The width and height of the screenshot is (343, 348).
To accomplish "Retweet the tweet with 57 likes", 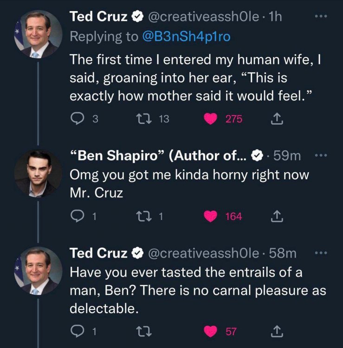I will [x=143, y=332].
